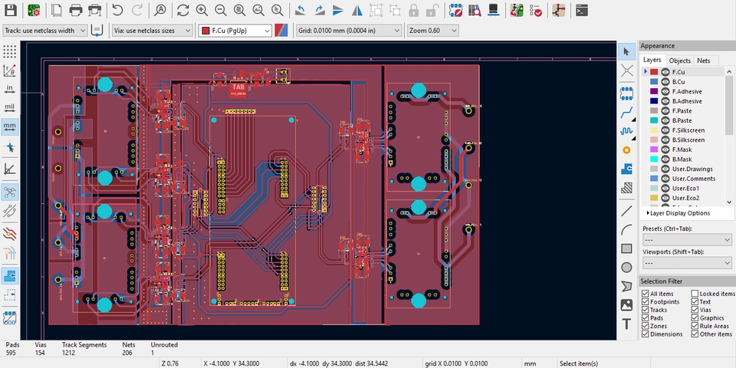Click Zoom to fit page icon
The height and width of the screenshot is (368, 736).
click(x=239, y=10)
